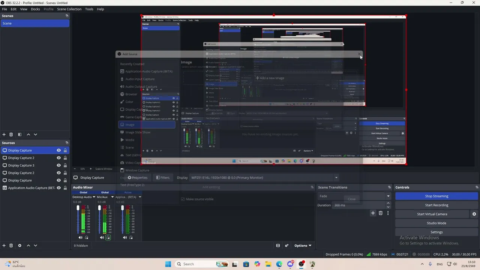Open the Scene Collection menu

(x=69, y=9)
